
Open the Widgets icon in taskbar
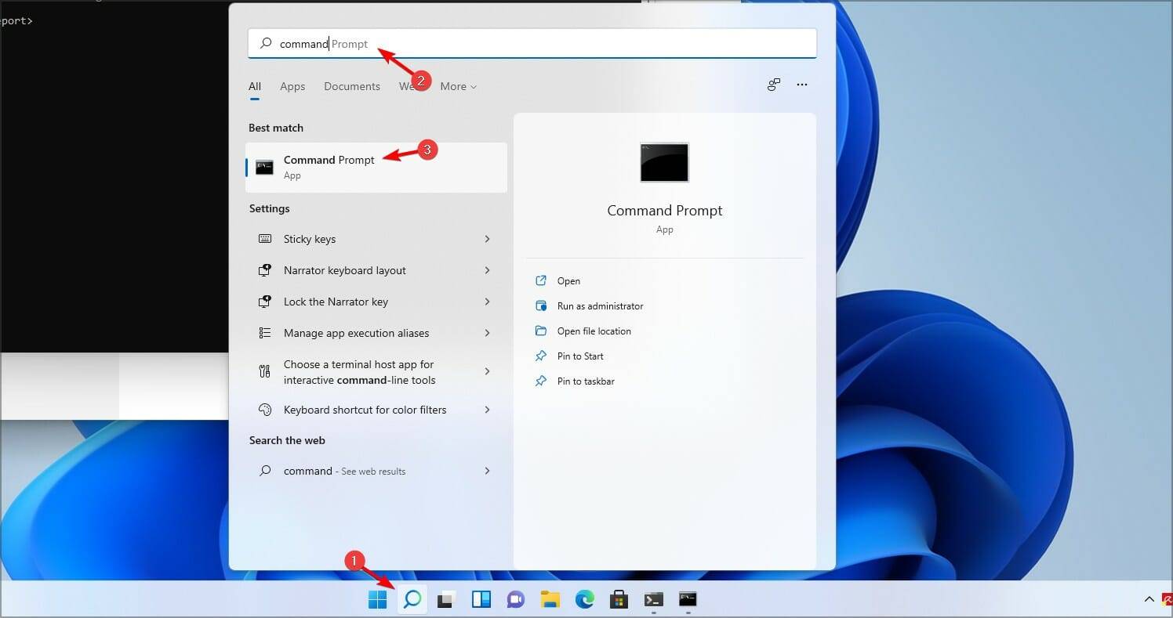click(x=481, y=600)
